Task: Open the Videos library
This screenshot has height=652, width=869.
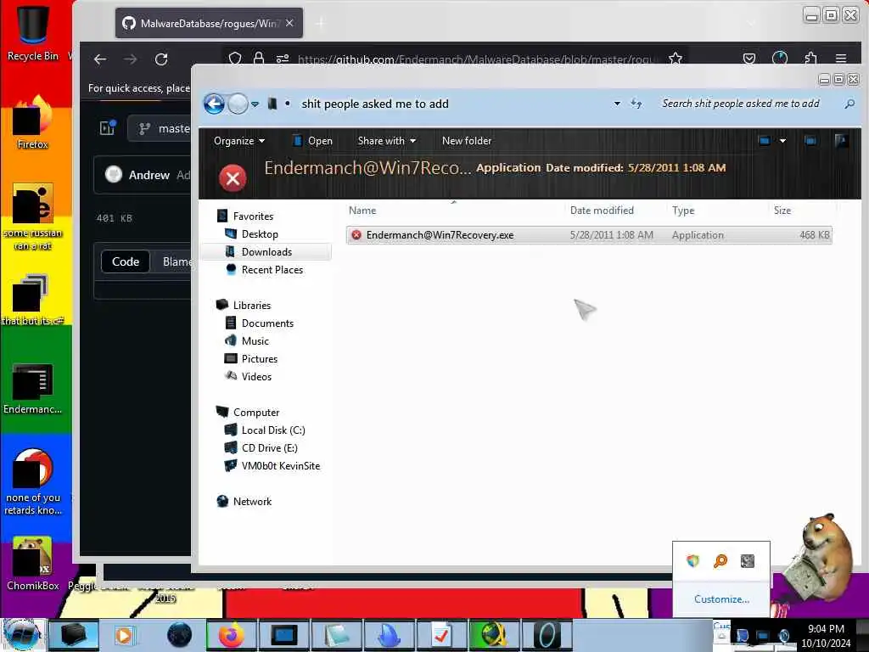Action: (256, 376)
